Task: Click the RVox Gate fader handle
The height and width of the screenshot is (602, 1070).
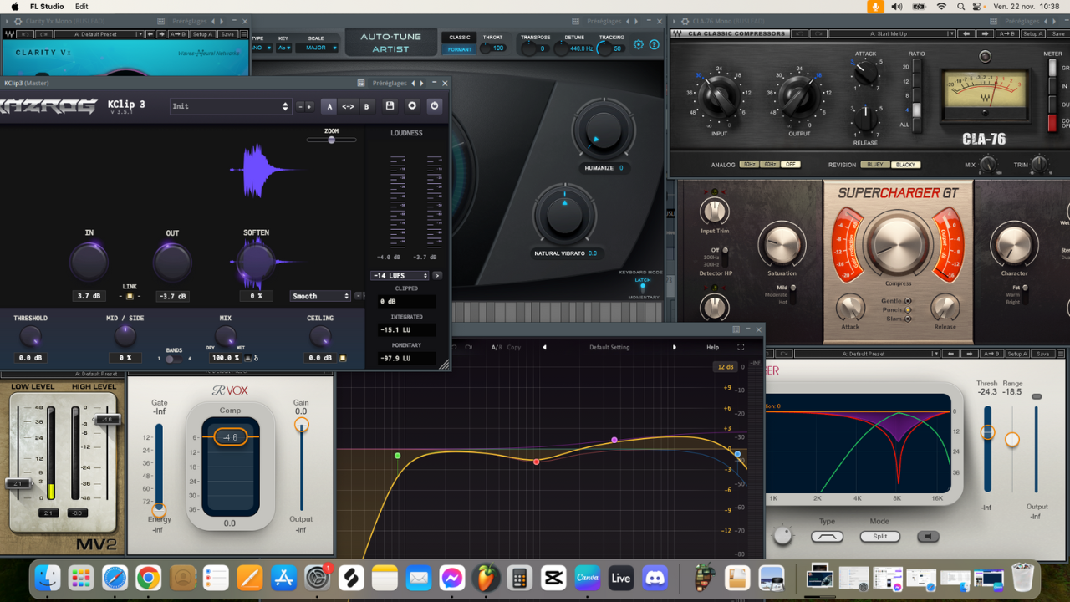Action: [158, 510]
